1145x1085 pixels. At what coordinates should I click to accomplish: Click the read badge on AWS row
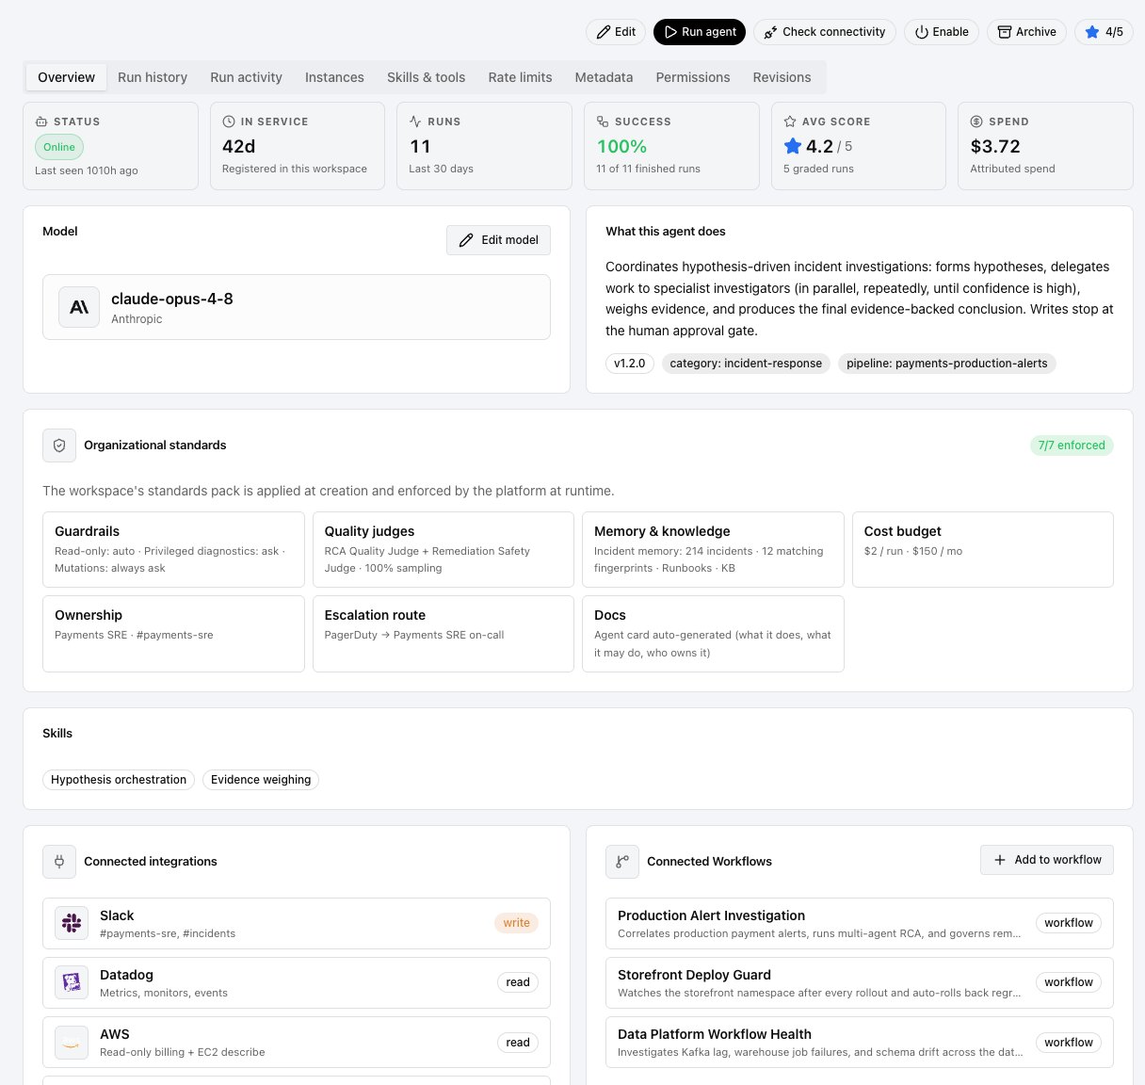coord(518,1043)
